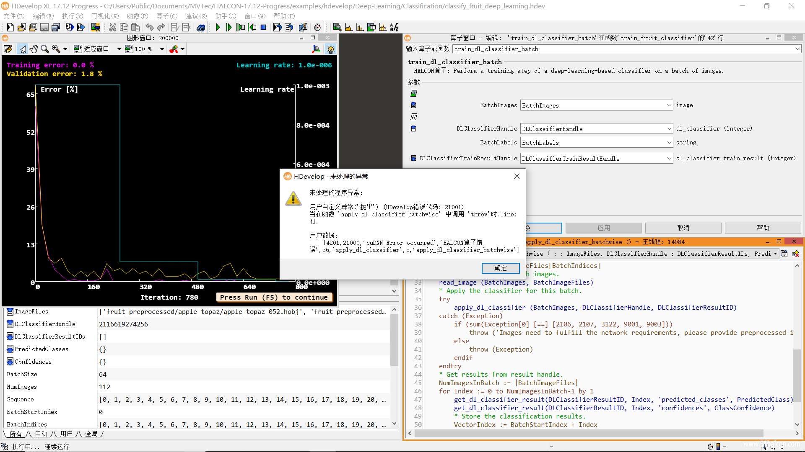Toggle select mode arrow in graphics window
The height and width of the screenshot is (452, 805).
click(x=22, y=49)
